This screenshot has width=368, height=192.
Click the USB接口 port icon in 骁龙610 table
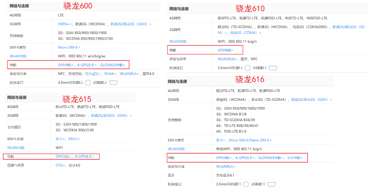pyautogui.click(x=273, y=68)
